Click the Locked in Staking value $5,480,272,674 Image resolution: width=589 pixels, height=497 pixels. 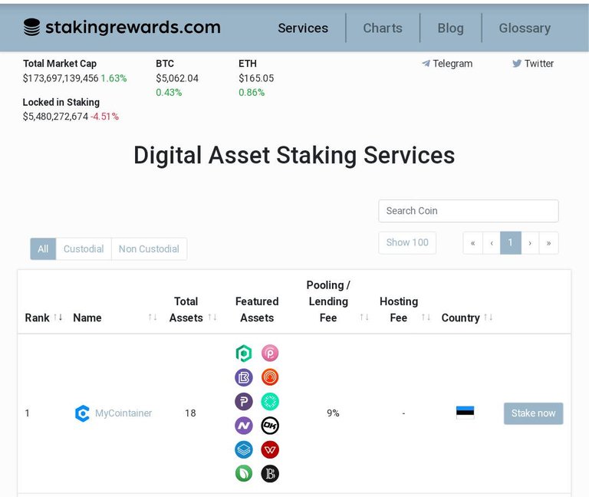(x=55, y=117)
